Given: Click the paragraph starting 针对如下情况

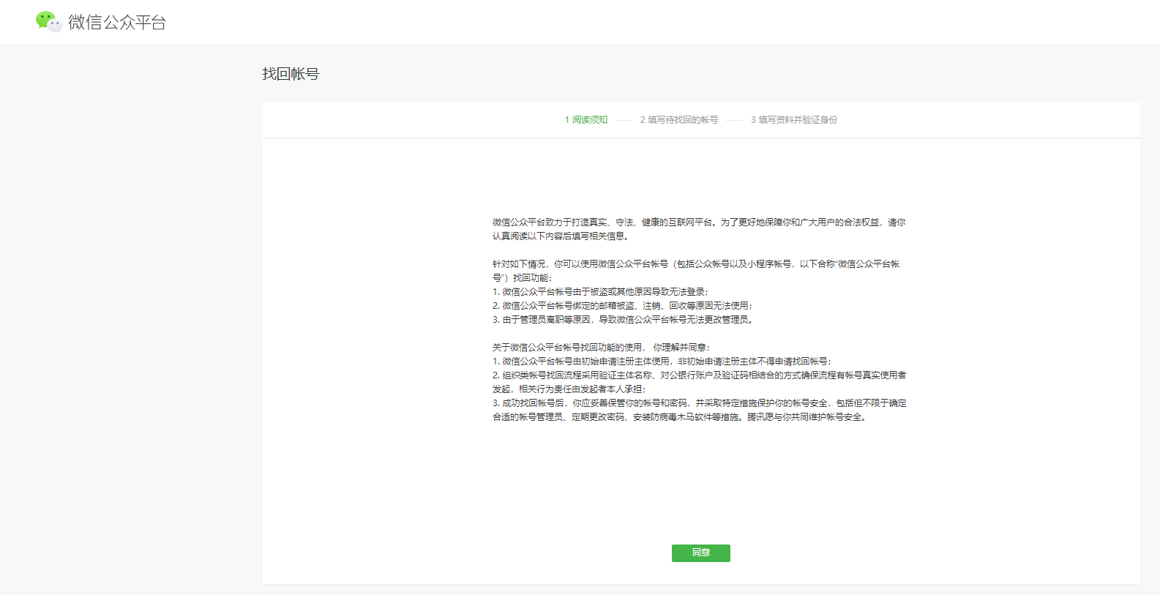Looking at the screenshot, I should pos(696,271).
